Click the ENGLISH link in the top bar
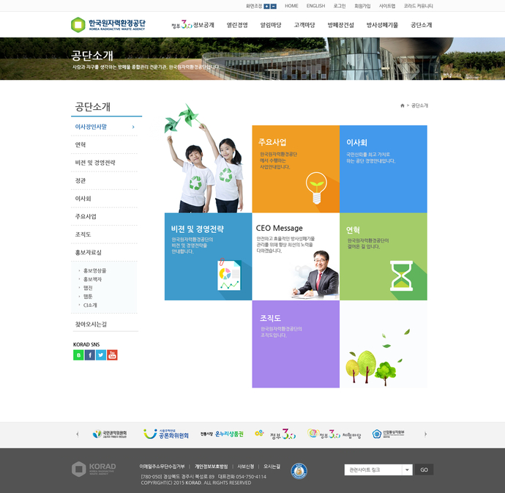Viewport: 505px width, 493px height. coord(315,6)
